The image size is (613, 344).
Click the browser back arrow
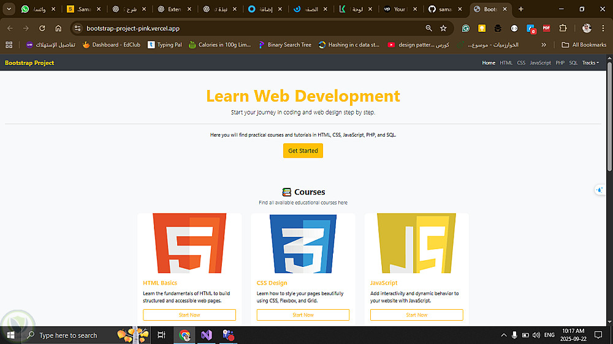pyautogui.click(x=10, y=28)
